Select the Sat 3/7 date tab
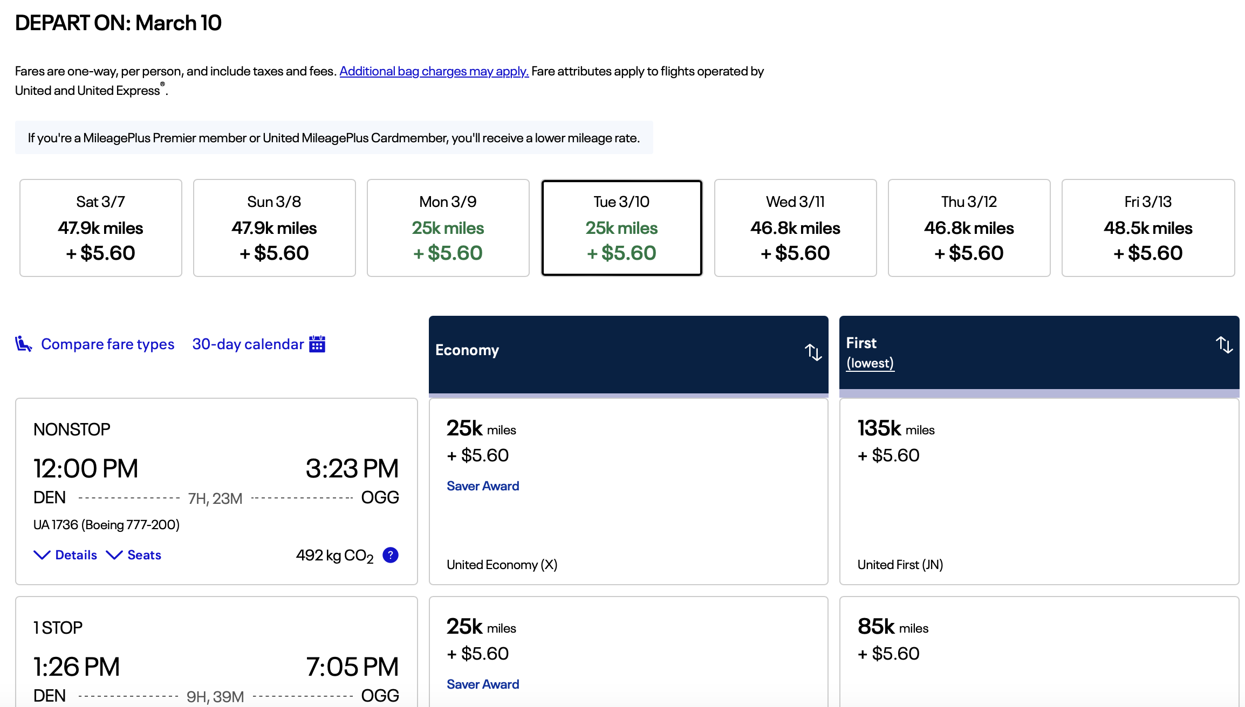The width and height of the screenshot is (1245, 707). coord(101,228)
